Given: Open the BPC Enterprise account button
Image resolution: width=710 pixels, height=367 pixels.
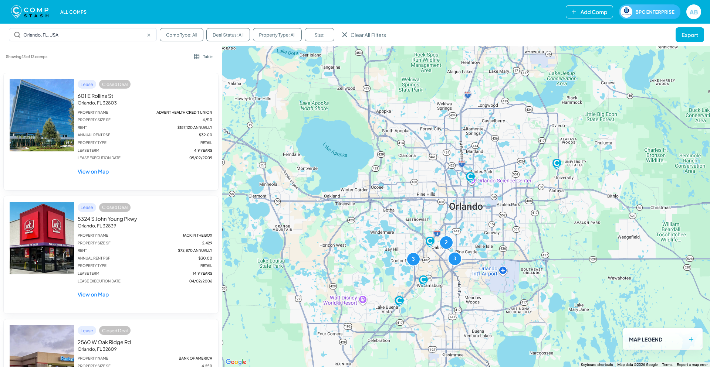Looking at the screenshot, I should [650, 12].
